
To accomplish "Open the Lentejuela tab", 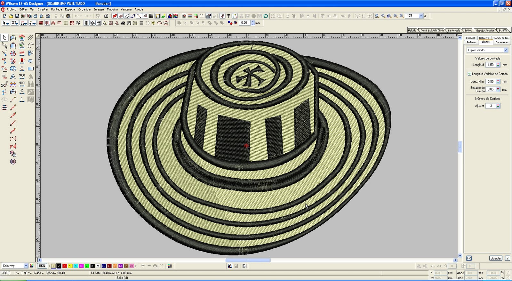I will coord(454,30).
